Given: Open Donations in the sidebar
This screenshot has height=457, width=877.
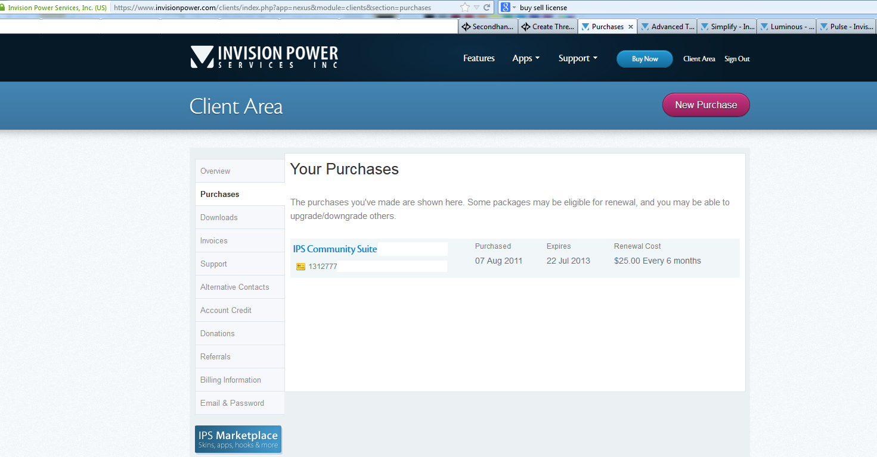Looking at the screenshot, I should click(x=240, y=333).
